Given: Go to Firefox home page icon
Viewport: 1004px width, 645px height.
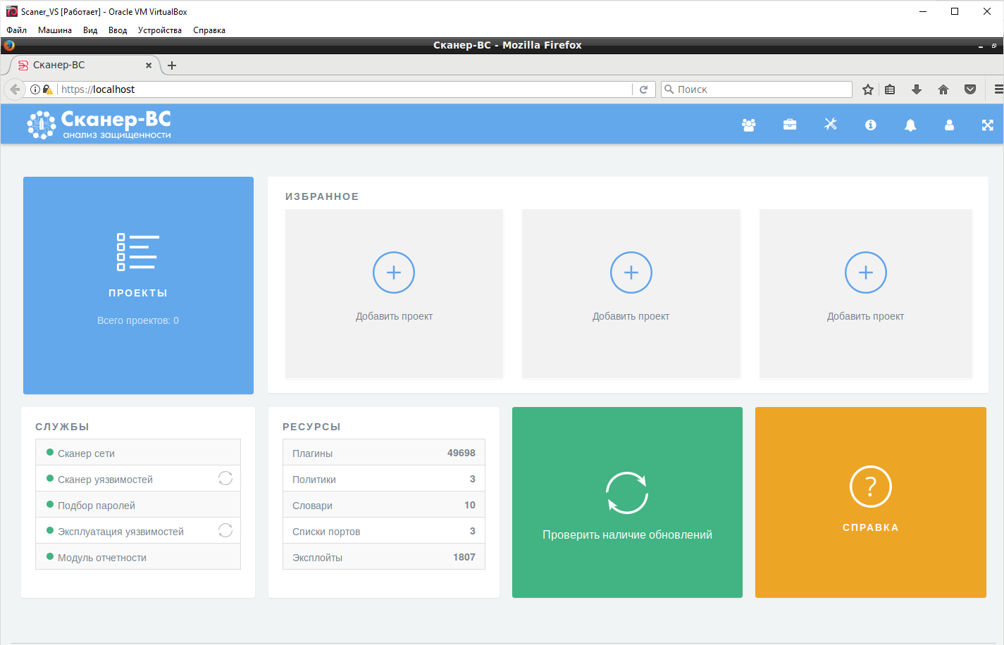Looking at the screenshot, I should coord(943,89).
